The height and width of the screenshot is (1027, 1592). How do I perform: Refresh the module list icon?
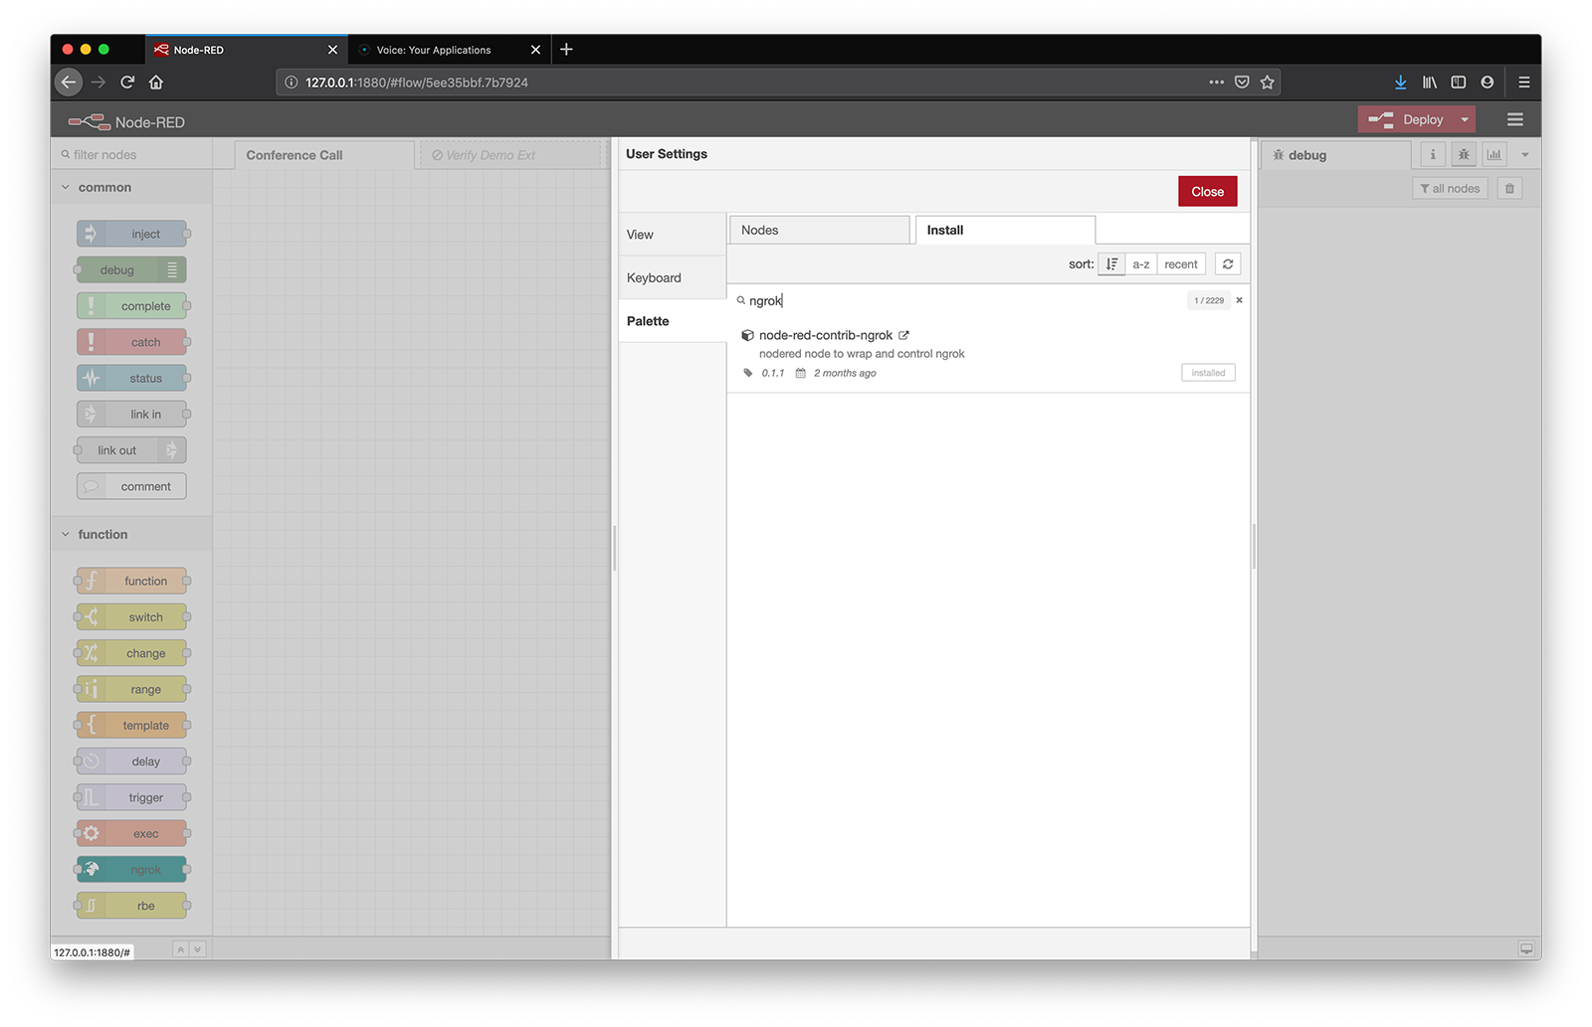click(x=1228, y=264)
